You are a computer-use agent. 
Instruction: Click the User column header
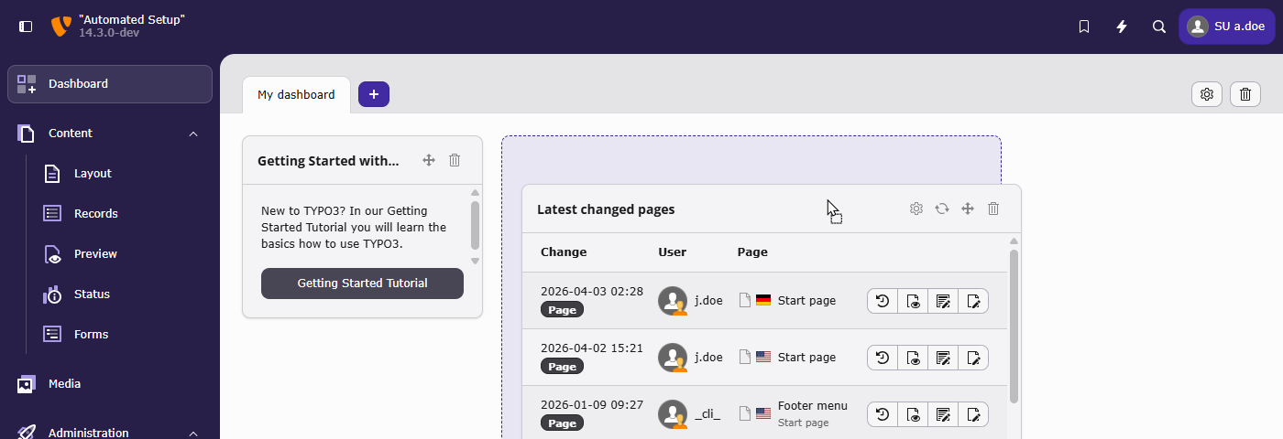click(x=672, y=252)
